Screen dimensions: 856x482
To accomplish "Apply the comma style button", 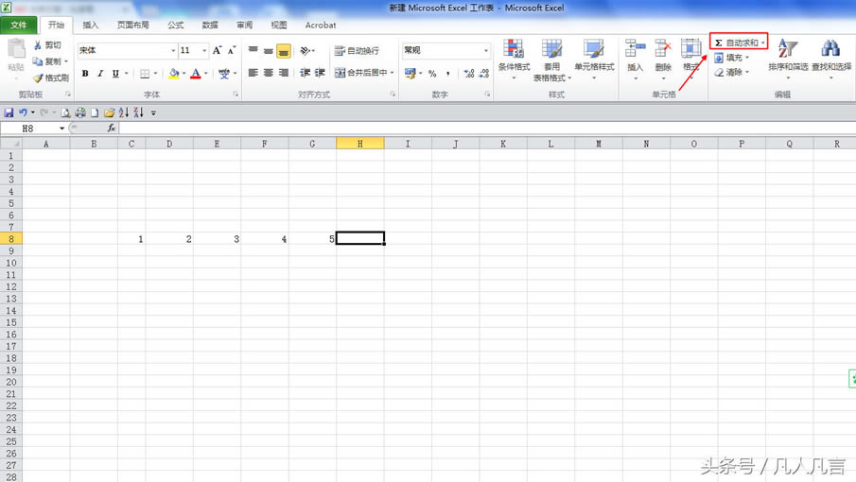I will point(447,73).
